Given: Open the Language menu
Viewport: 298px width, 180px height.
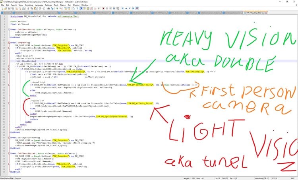Looking at the screenshot, I should point(39,5).
